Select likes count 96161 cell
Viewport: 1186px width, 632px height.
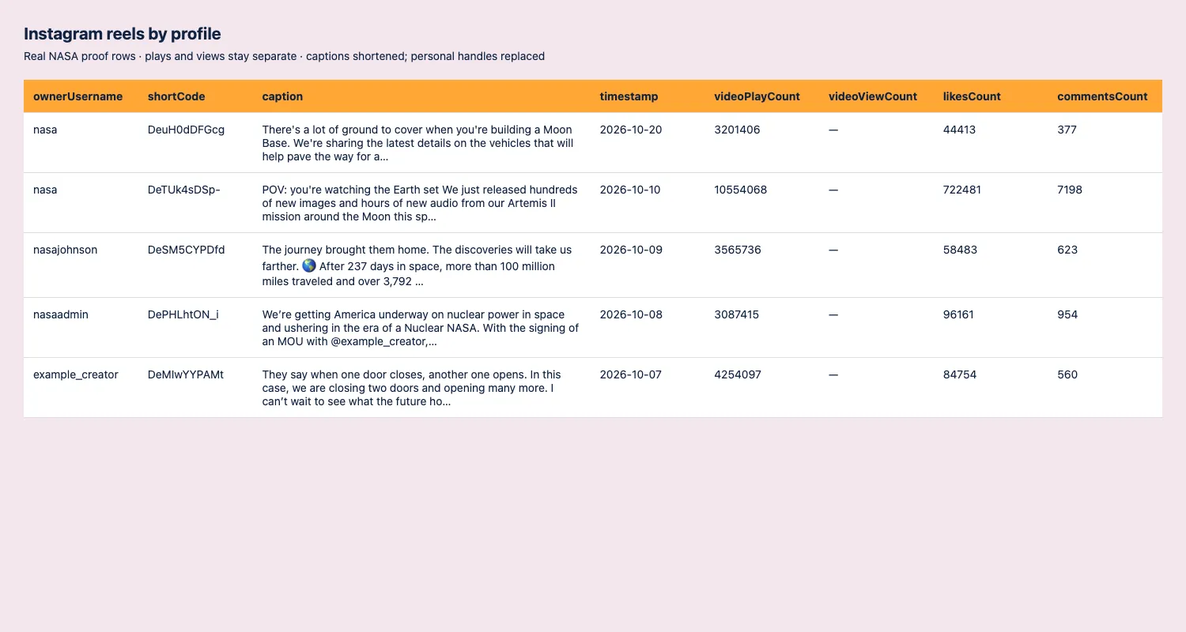pyautogui.click(x=991, y=328)
